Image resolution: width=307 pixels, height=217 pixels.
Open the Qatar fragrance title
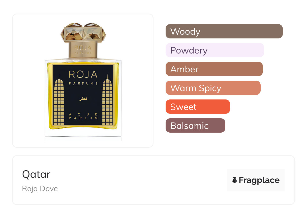(36, 174)
